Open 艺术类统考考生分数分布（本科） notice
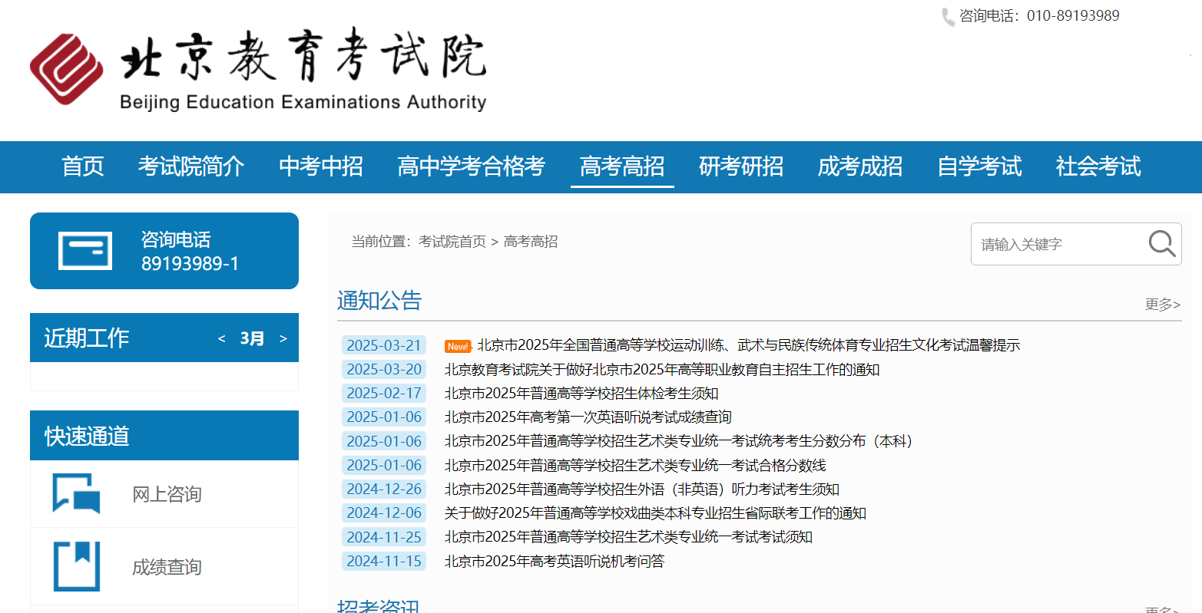Screen dimensions: 1202x613 click(679, 441)
